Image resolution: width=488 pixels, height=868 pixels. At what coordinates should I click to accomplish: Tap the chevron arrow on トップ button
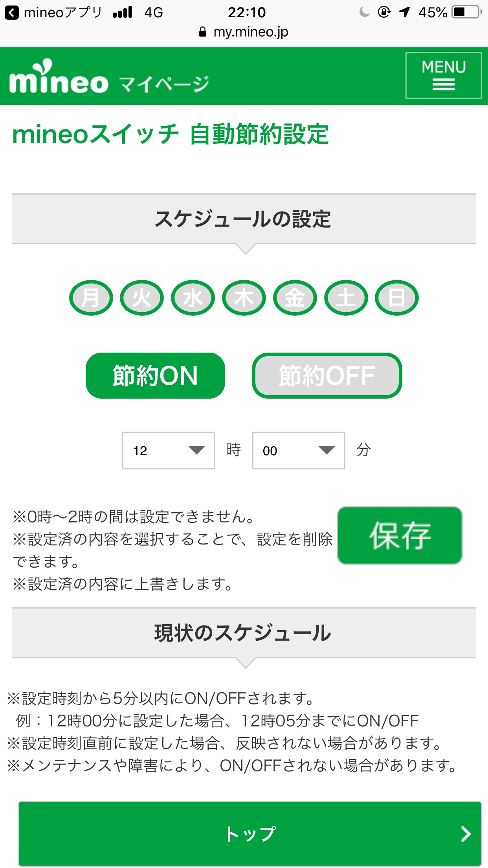pyautogui.click(x=466, y=833)
